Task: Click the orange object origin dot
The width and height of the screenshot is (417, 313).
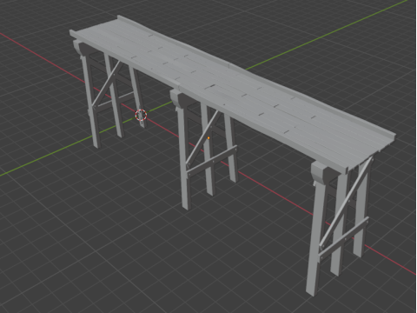Action: tap(208, 138)
